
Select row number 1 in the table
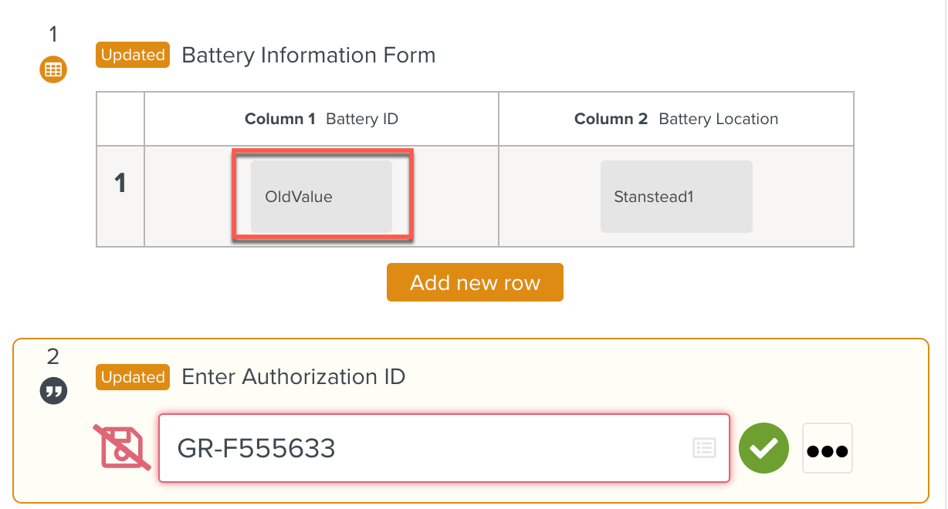tap(120, 184)
